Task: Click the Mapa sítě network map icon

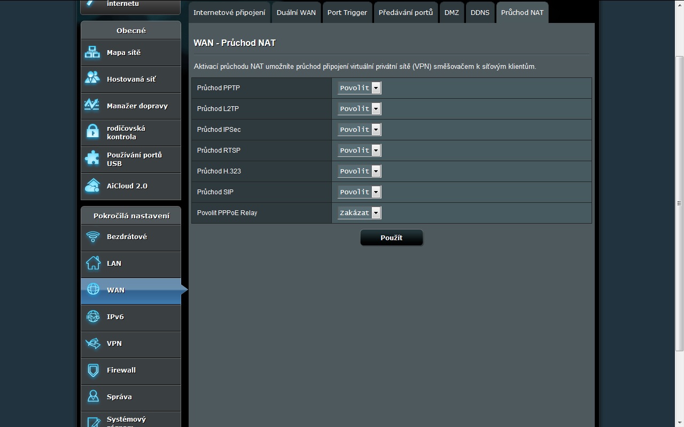Action: tap(92, 52)
